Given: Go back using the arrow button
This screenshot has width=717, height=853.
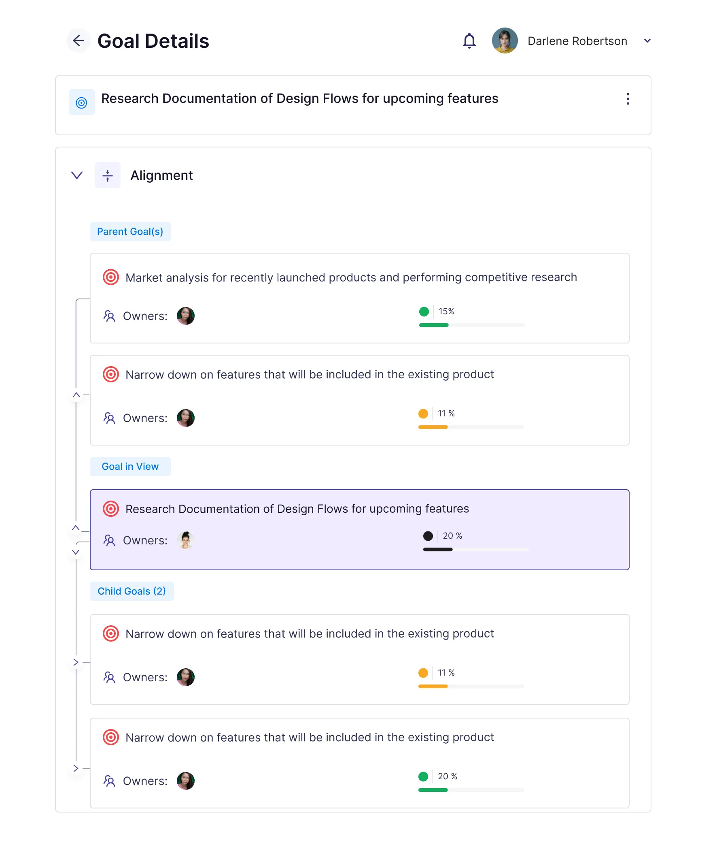Looking at the screenshot, I should 78,41.
